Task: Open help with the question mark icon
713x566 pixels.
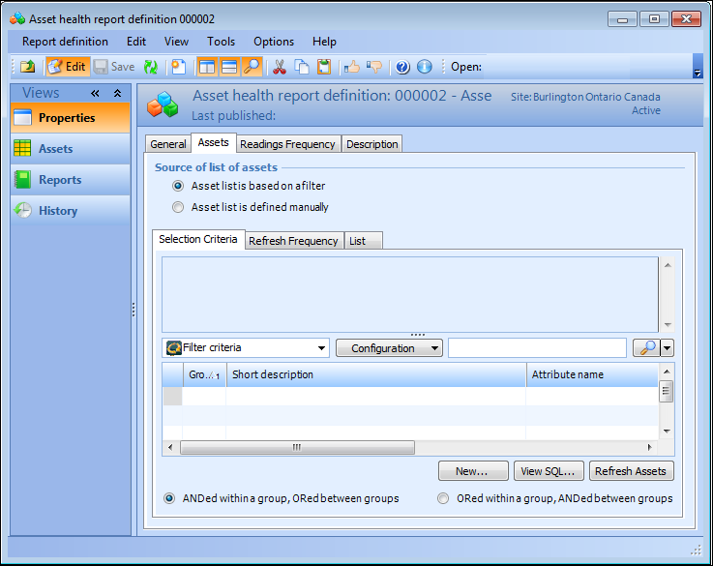Action: pyautogui.click(x=402, y=67)
